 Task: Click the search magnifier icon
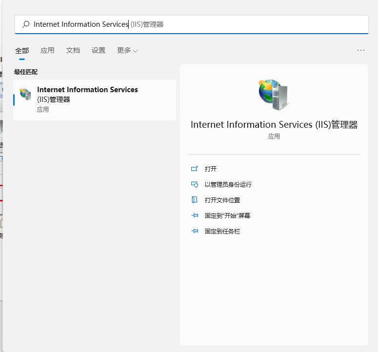[26, 24]
